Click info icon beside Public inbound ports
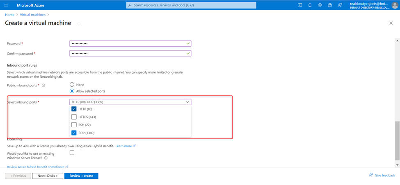Viewport: 400px width, 185px height. coord(43,86)
